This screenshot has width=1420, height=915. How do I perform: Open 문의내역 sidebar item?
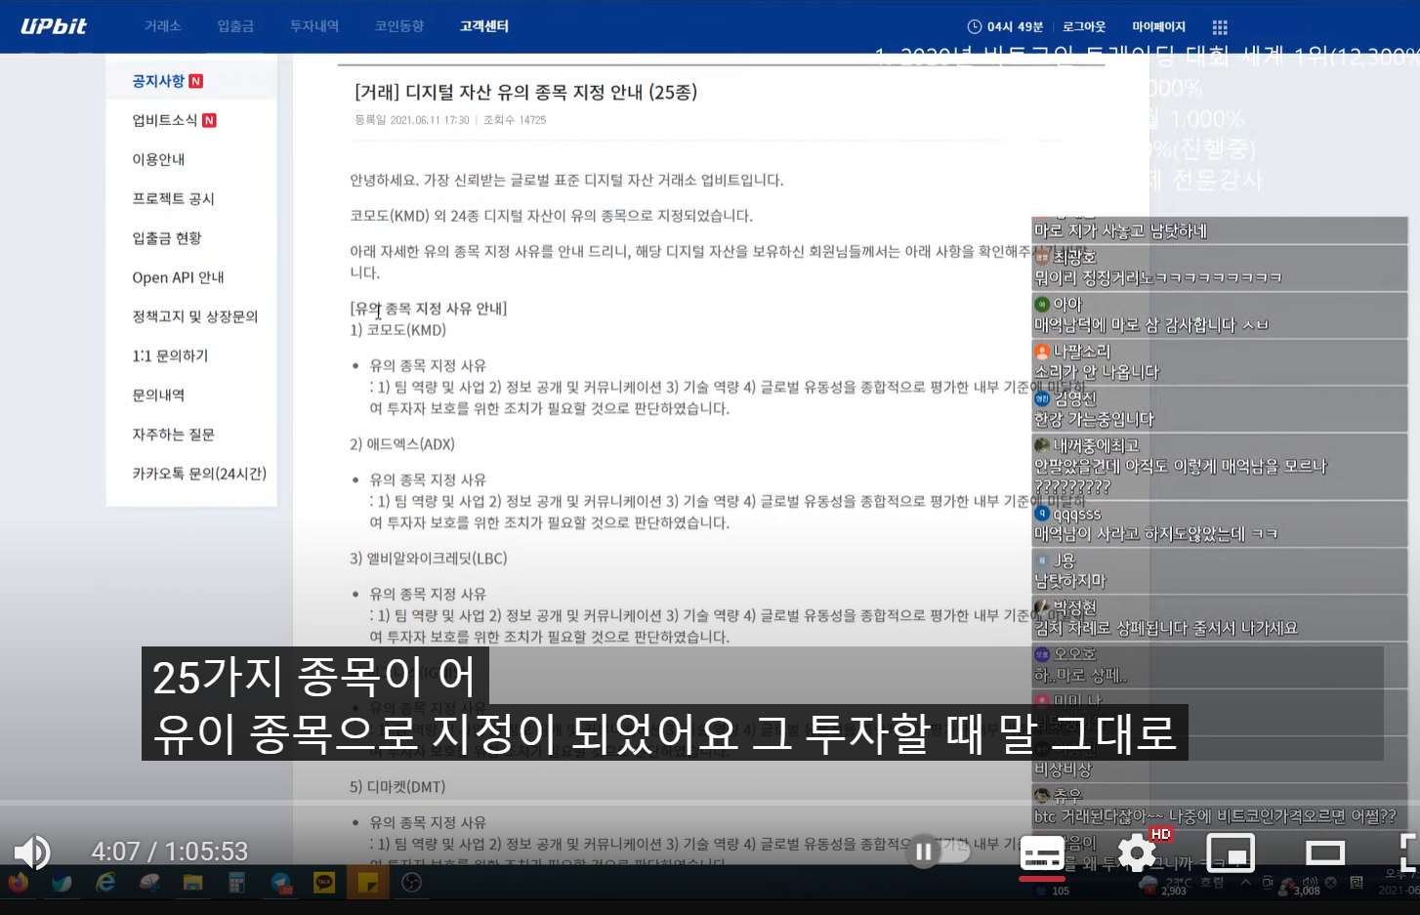pos(158,395)
